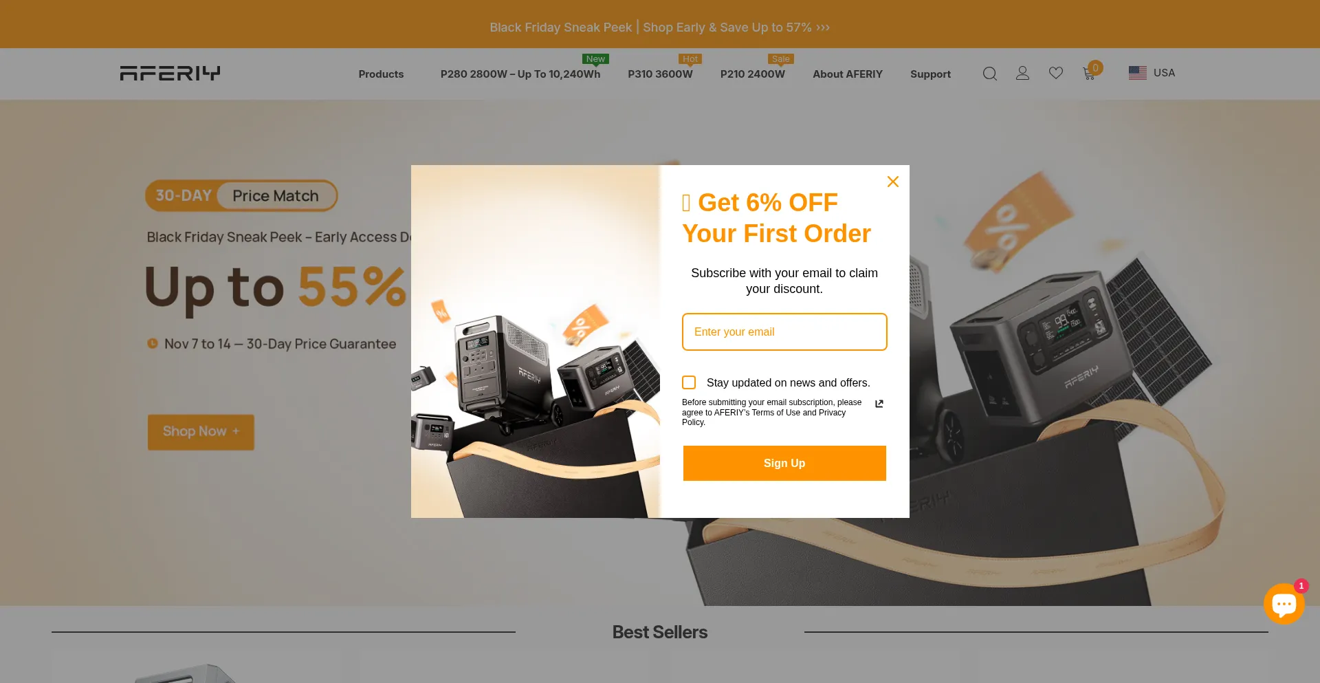Screen dimensions: 1320x683
Task: Click the Sign Up button
Action: 784,463
